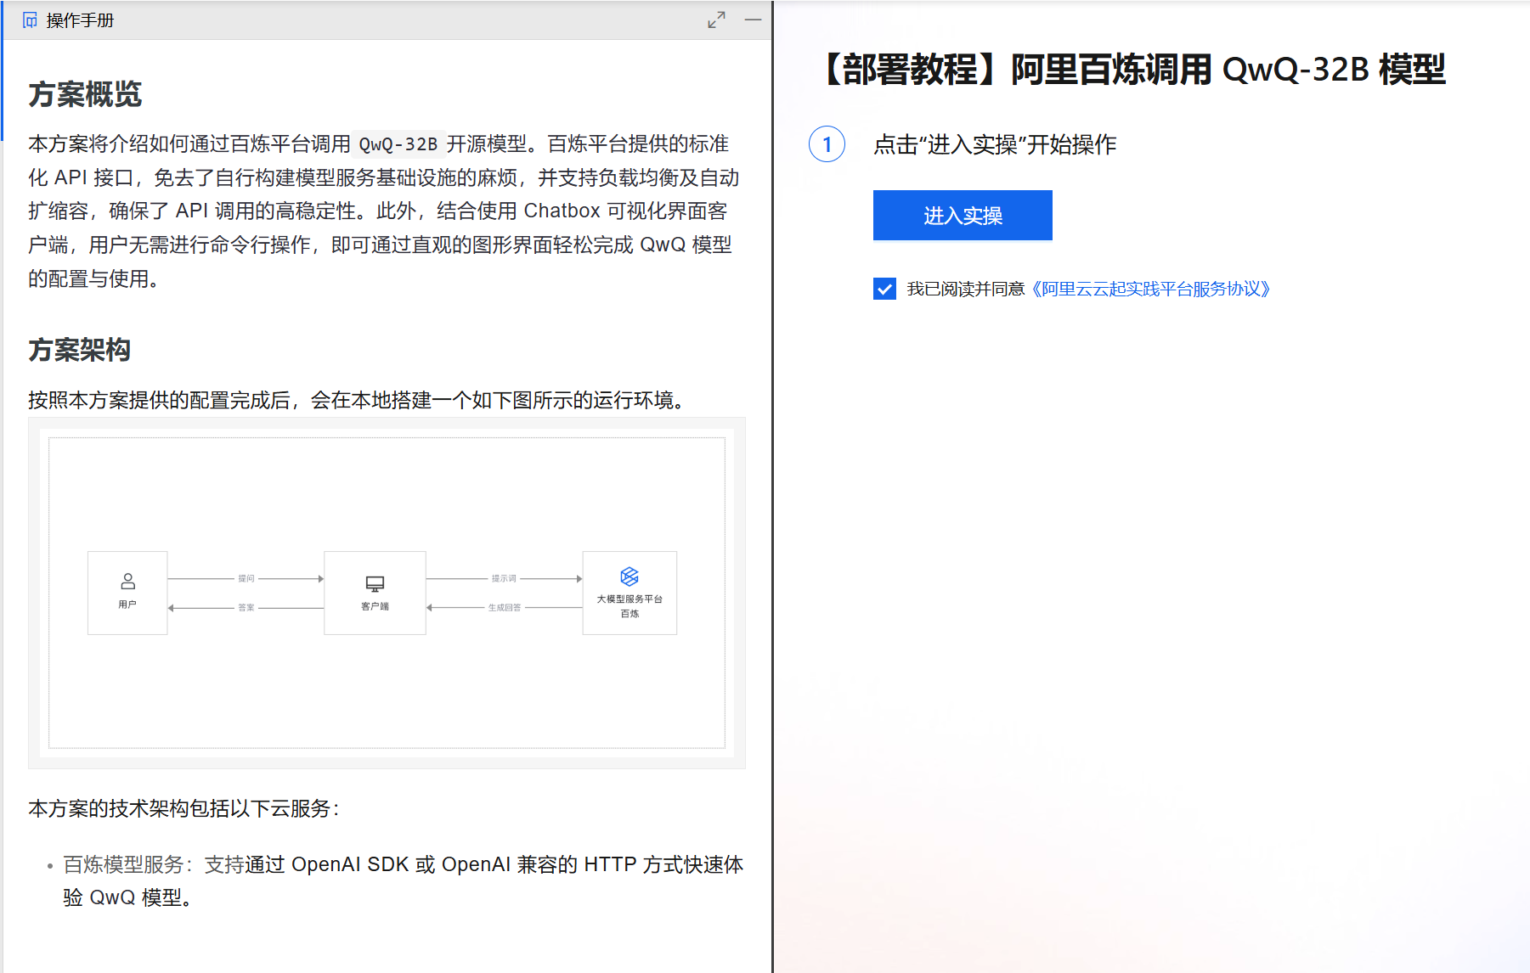The image size is (1530, 973).
Task: Click the 百炼模型服务 bullet item
Action: [403, 880]
